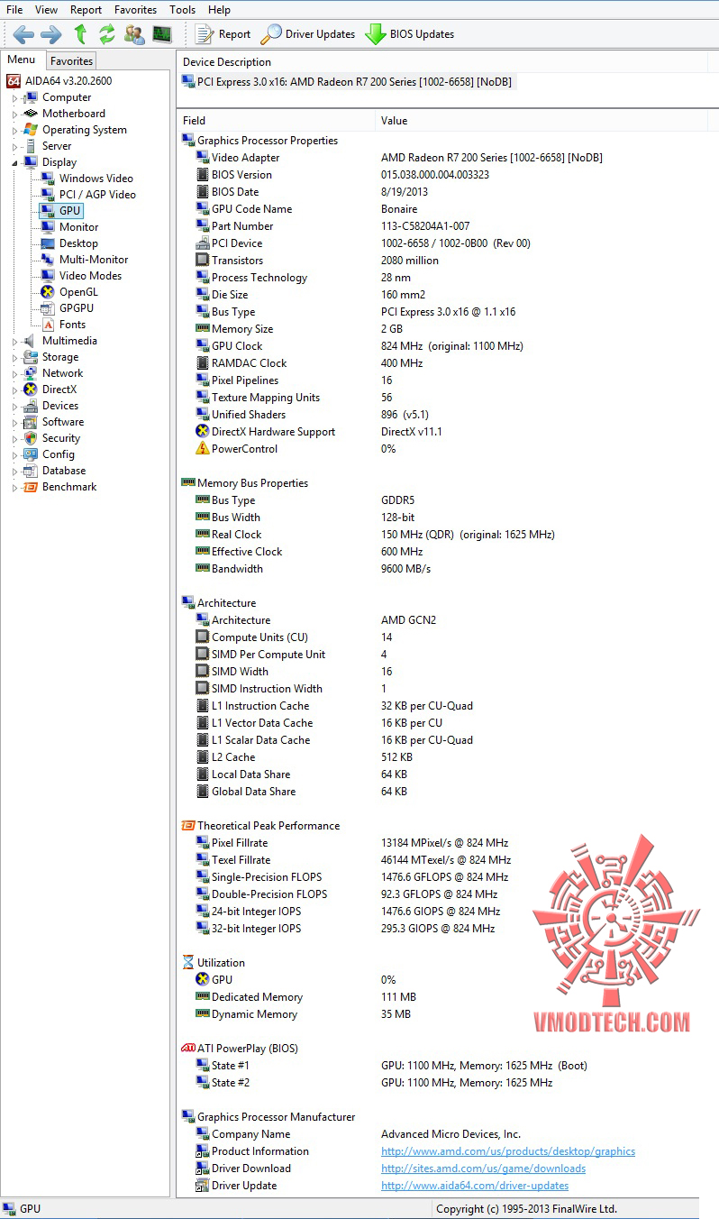
Task: Select Desktop under Display
Action: click(78, 243)
